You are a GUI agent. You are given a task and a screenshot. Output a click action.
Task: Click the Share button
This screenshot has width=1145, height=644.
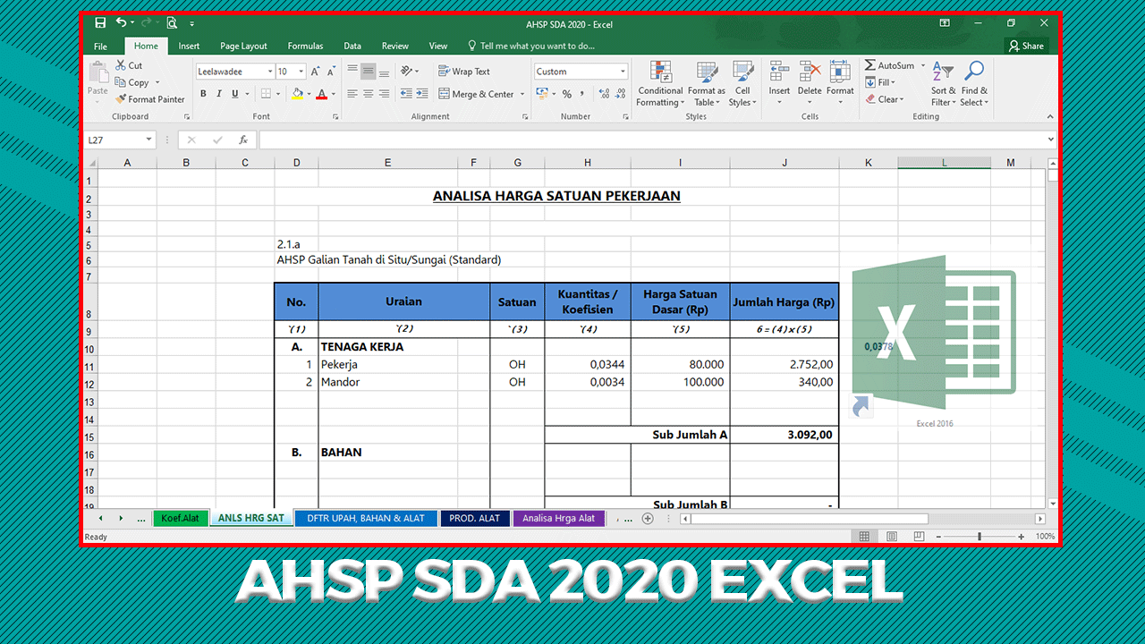(1026, 46)
